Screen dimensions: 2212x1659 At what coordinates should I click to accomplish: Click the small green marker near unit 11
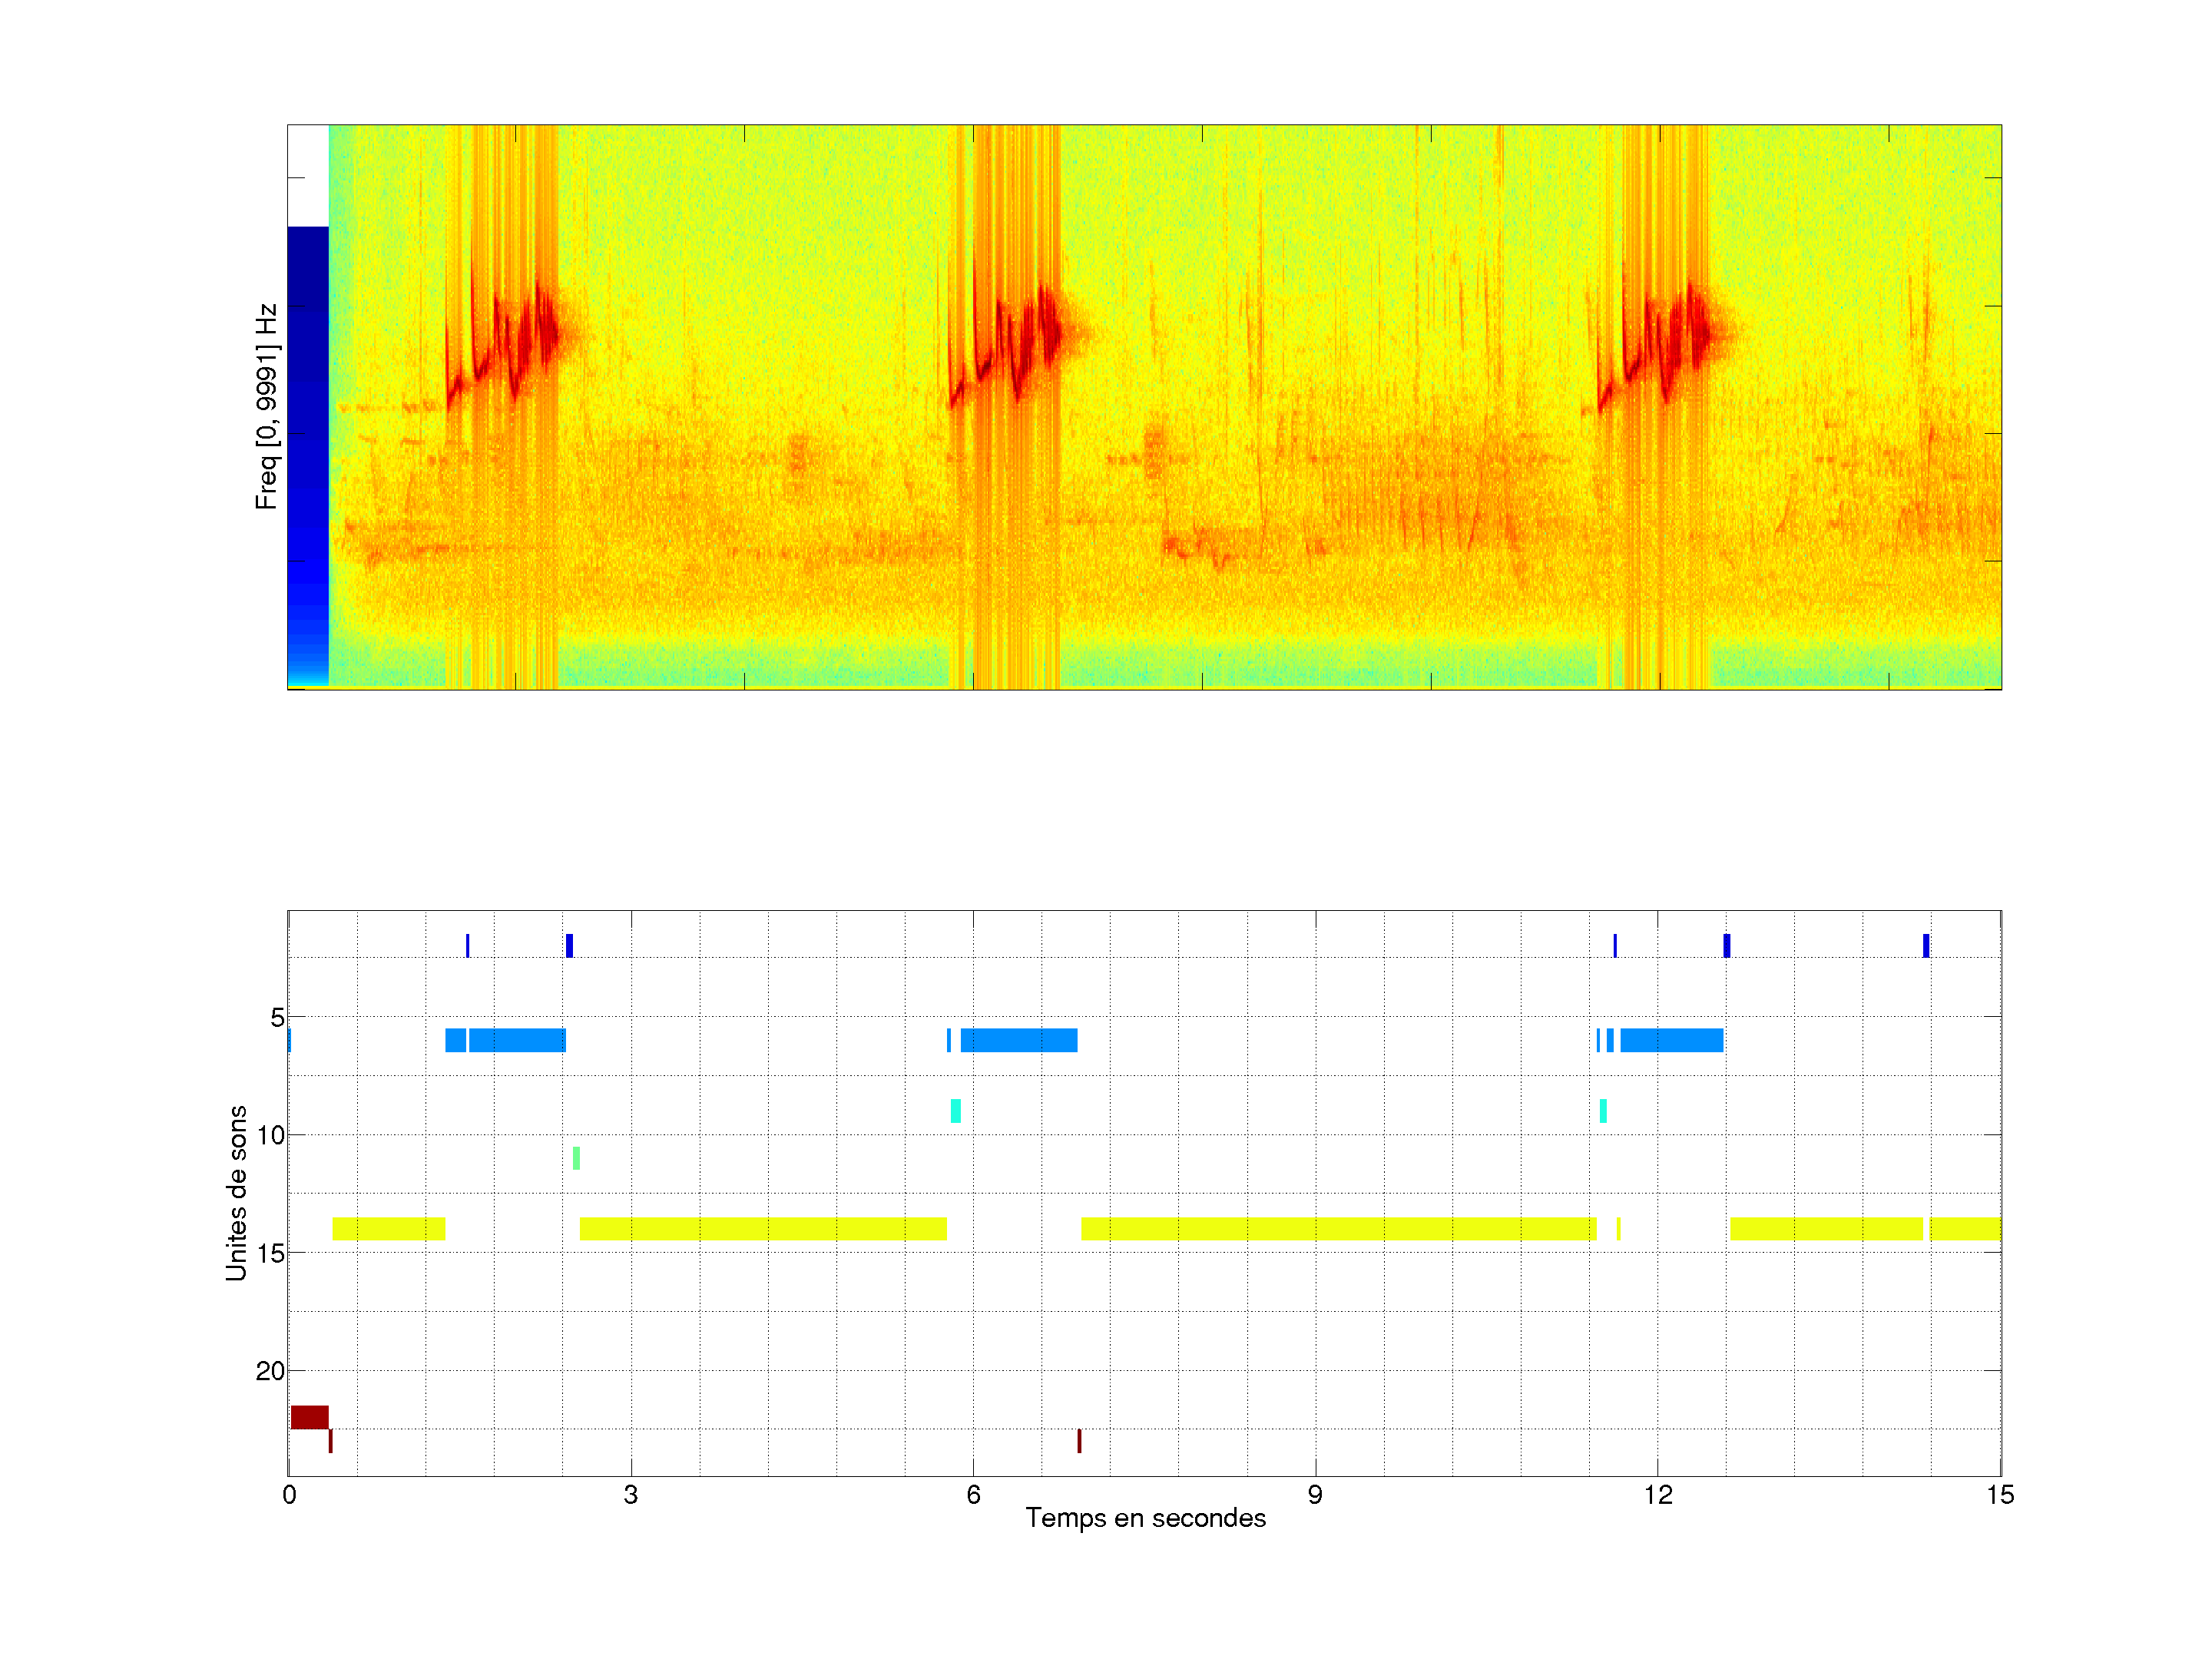click(576, 1158)
